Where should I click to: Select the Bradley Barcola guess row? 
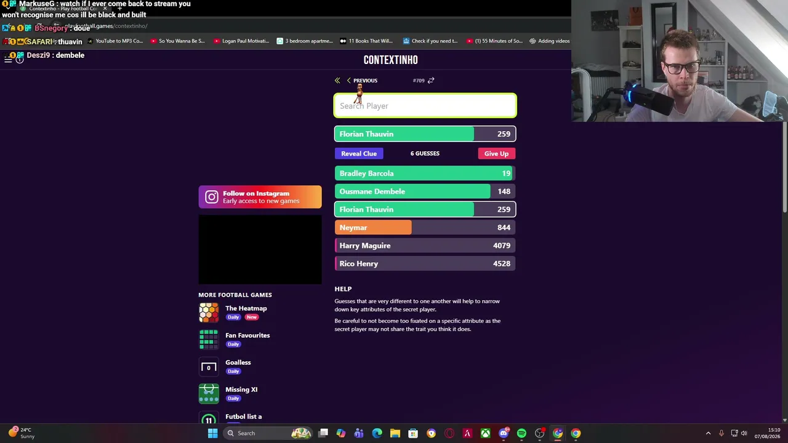click(x=425, y=174)
